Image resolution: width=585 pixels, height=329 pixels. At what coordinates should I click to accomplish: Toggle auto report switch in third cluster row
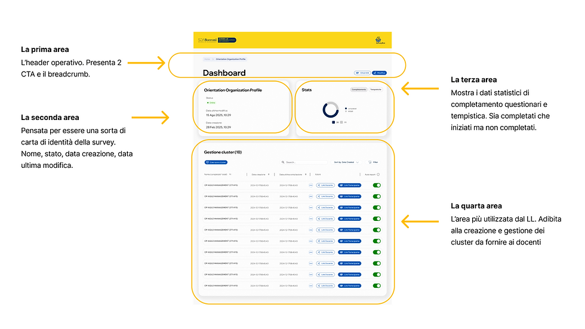point(377,207)
